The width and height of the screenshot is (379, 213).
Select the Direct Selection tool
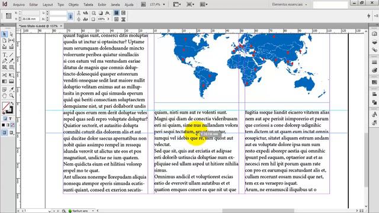coord(11,34)
